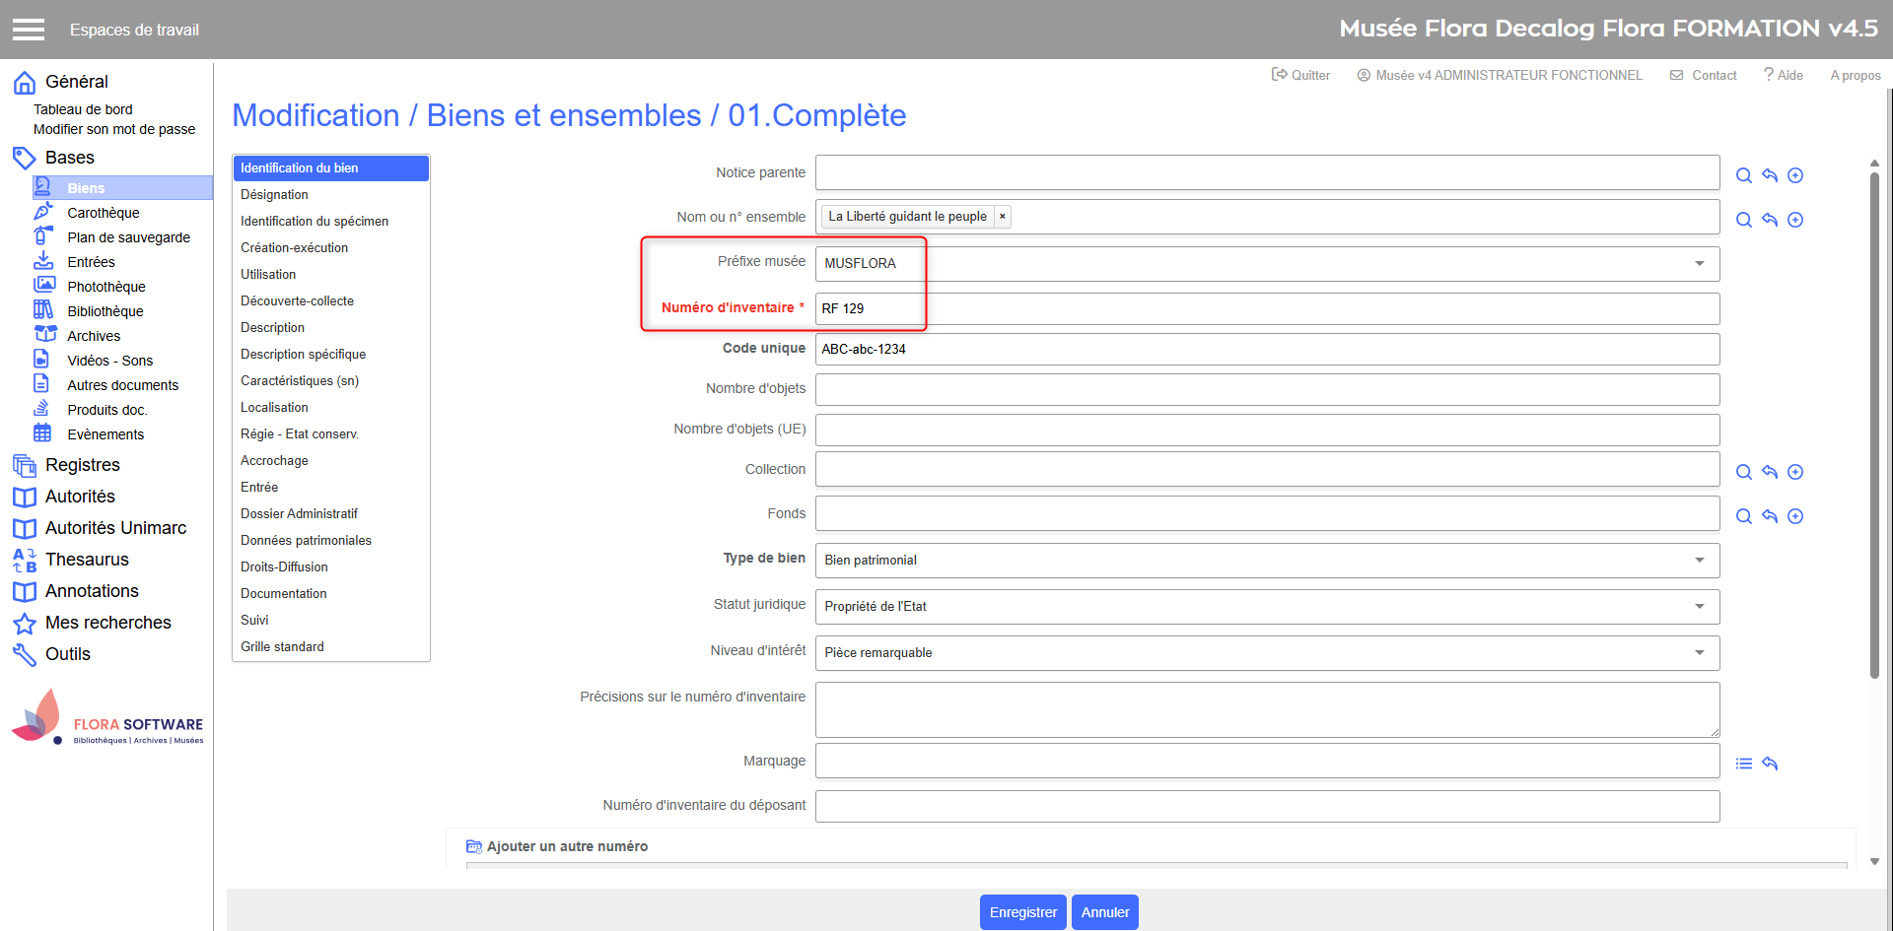Open the hamburger menu icon
This screenshot has width=1893, height=931.
(29, 30)
